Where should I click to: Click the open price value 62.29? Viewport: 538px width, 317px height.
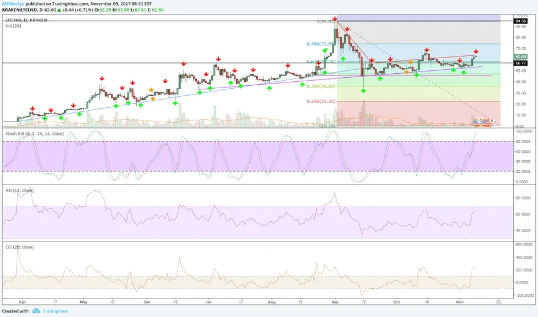coord(106,10)
